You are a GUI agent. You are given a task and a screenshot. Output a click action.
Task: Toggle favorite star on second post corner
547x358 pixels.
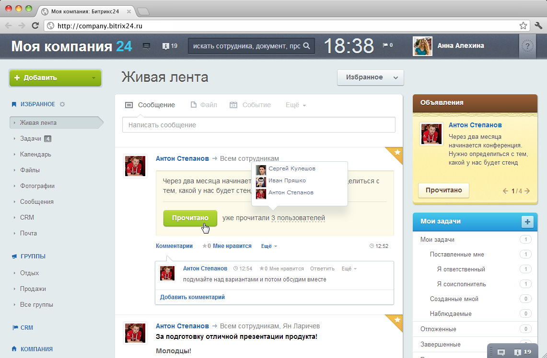[x=396, y=320]
